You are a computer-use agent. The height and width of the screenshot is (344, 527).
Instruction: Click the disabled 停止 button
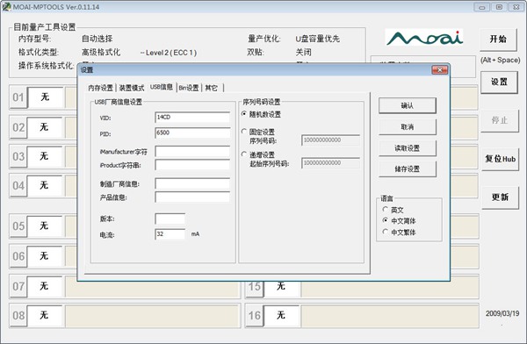click(500, 120)
